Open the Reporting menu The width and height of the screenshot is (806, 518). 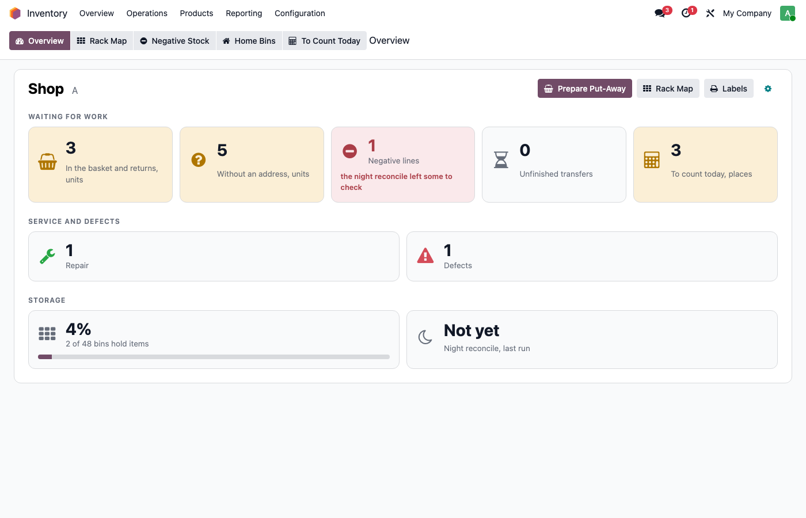click(244, 13)
